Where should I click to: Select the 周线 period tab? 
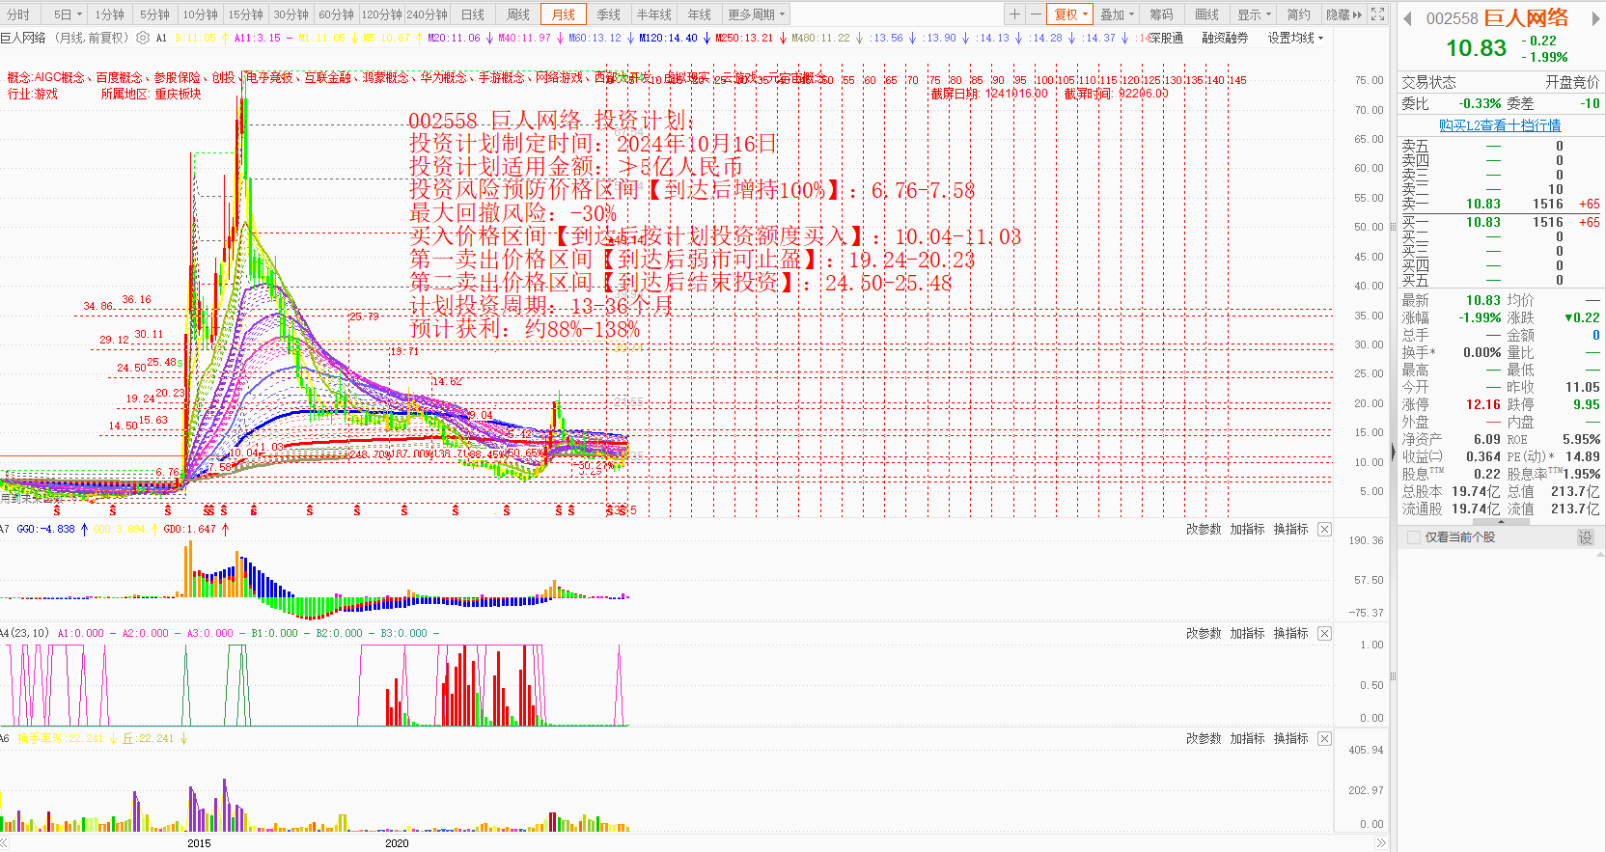click(518, 14)
